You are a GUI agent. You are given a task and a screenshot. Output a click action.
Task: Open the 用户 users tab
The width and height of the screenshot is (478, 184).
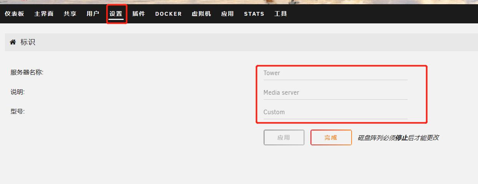[x=93, y=14]
